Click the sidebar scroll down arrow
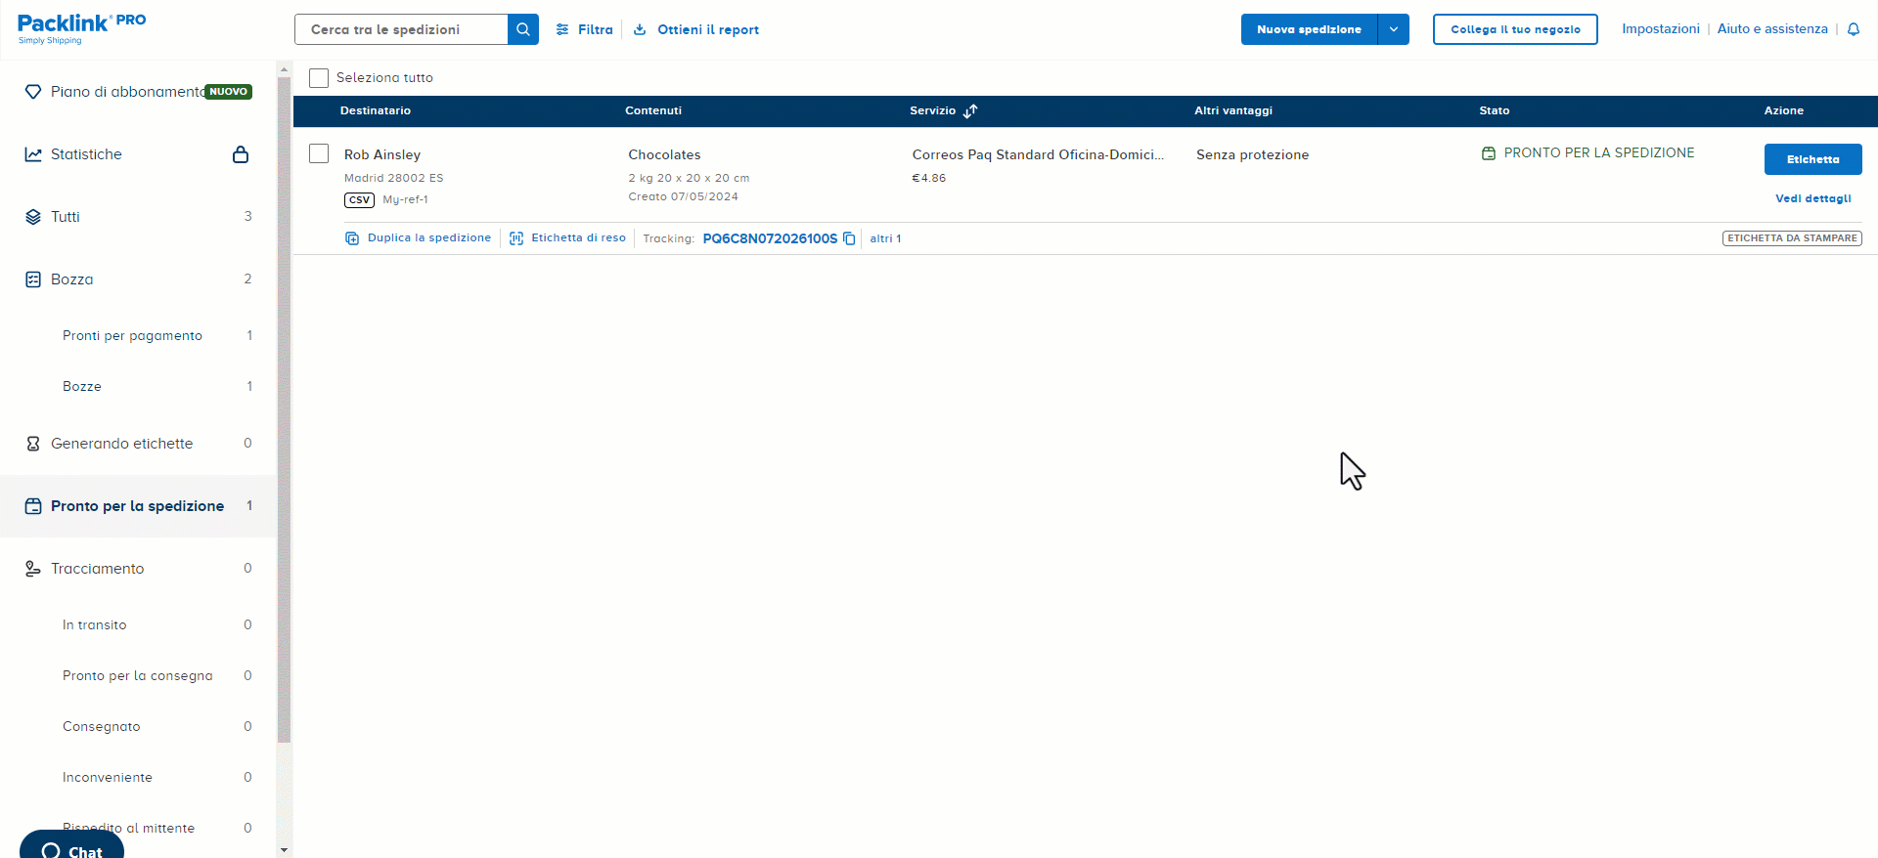 pyautogui.click(x=285, y=850)
